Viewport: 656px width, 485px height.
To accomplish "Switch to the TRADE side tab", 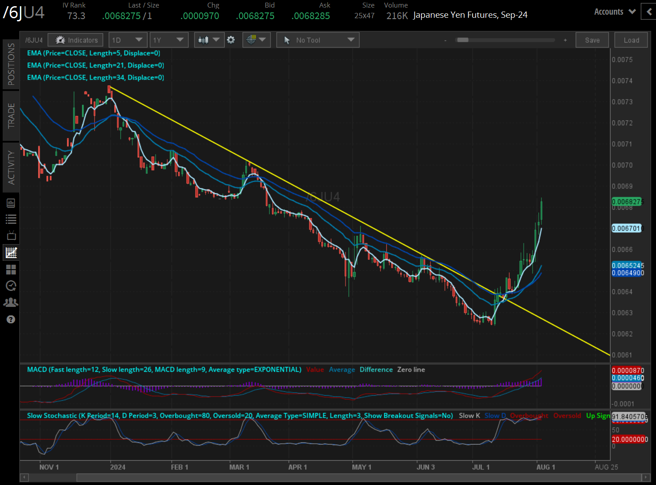I will point(11,115).
